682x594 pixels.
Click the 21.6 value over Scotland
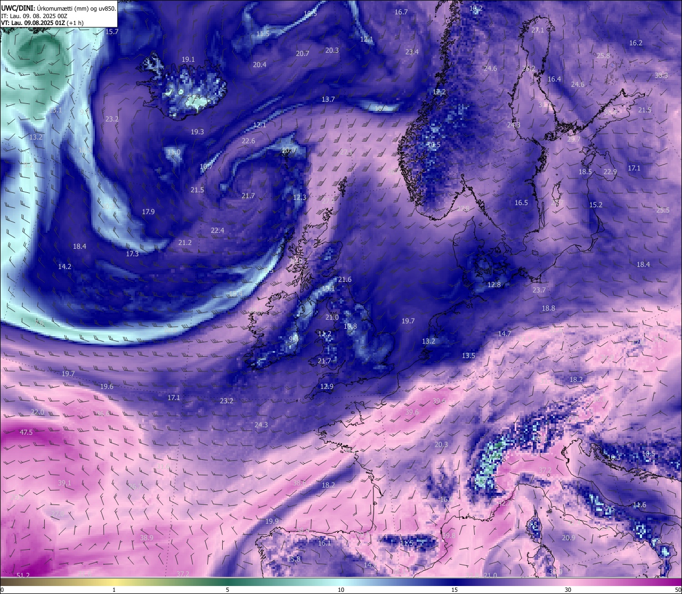345,280
